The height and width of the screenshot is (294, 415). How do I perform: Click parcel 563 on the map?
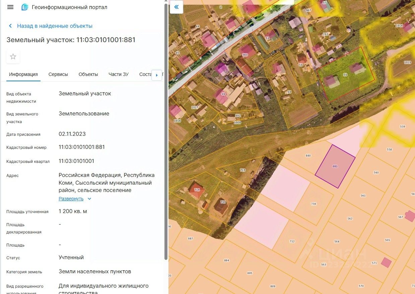pyautogui.click(x=324, y=265)
